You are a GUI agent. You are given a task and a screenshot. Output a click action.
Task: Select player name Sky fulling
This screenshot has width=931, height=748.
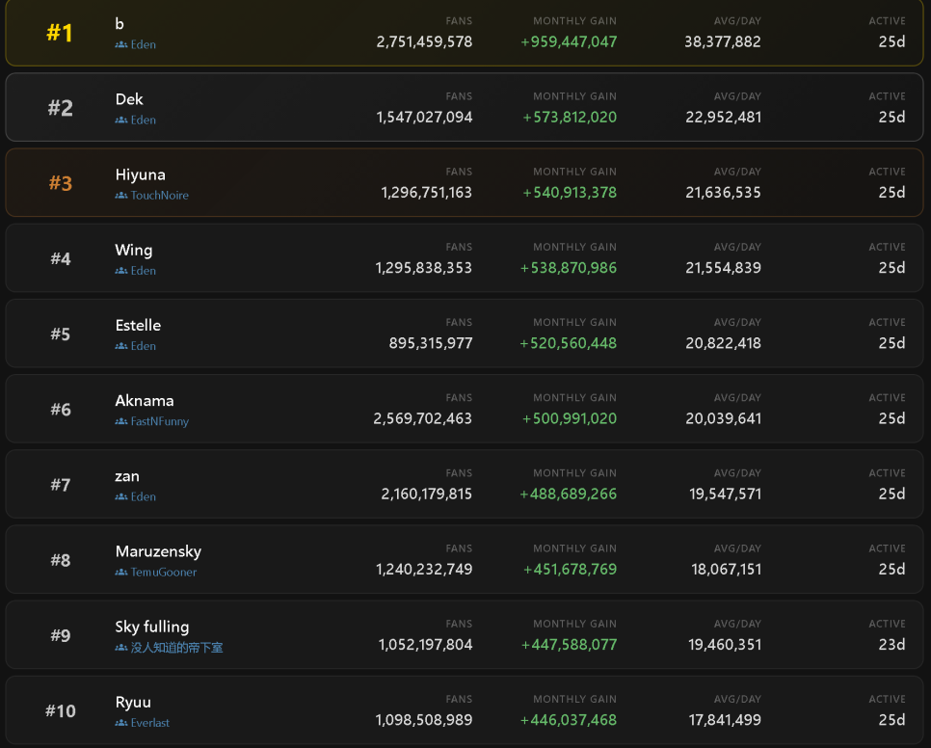pyautogui.click(x=152, y=627)
